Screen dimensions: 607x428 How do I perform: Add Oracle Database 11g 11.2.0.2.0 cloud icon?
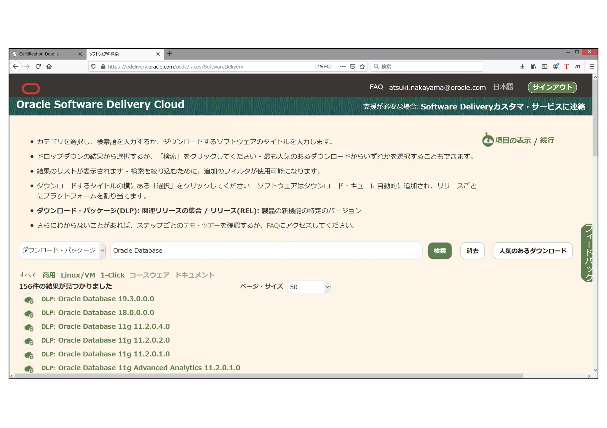click(x=29, y=341)
